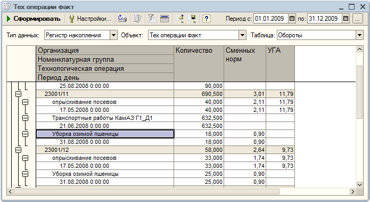The image size is (370, 202).
Task: Click the Номенклатурная группа header cell
Action: (x=105, y=60)
